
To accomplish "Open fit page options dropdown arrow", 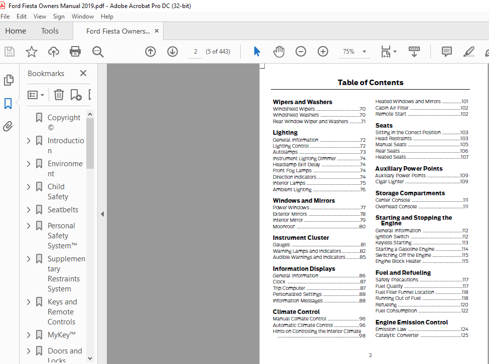I will pos(395,52).
